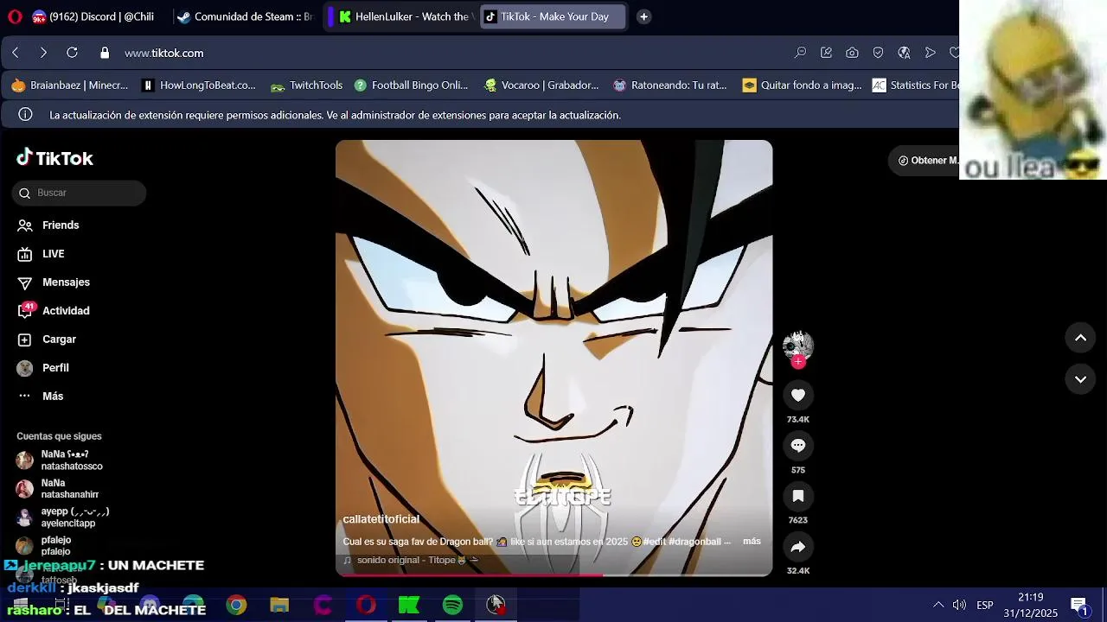Click the TikTok logo
This screenshot has width=1107, height=622.
pos(54,158)
